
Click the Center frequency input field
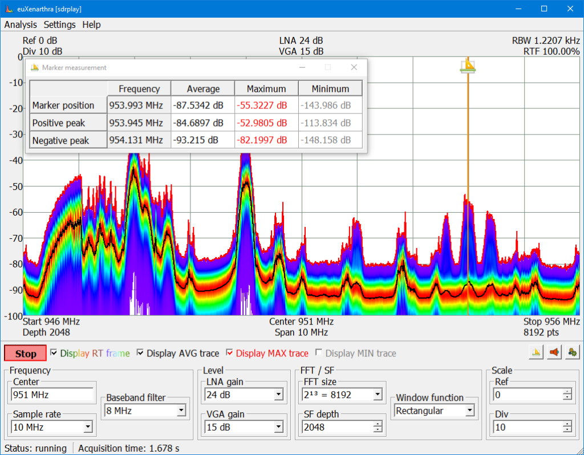[x=52, y=395]
